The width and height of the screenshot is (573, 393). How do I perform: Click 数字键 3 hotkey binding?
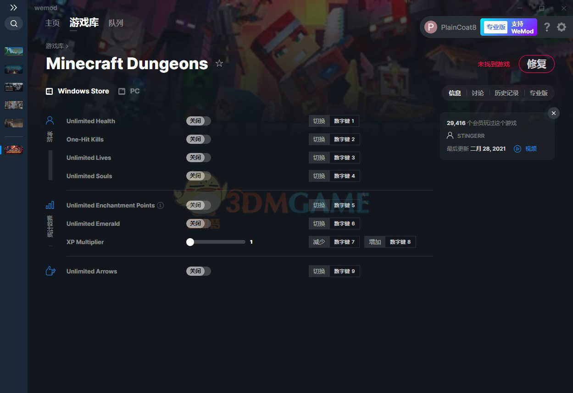(x=344, y=158)
